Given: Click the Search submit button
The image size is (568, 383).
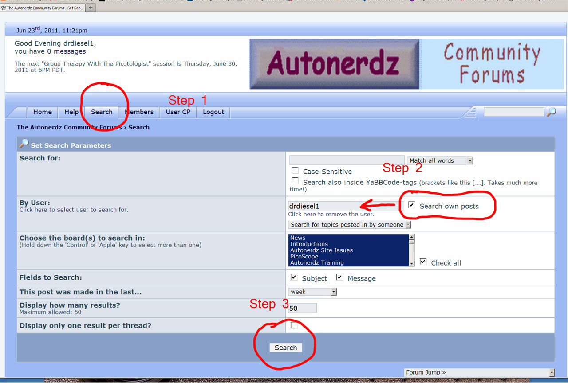Looking at the screenshot, I should point(286,348).
